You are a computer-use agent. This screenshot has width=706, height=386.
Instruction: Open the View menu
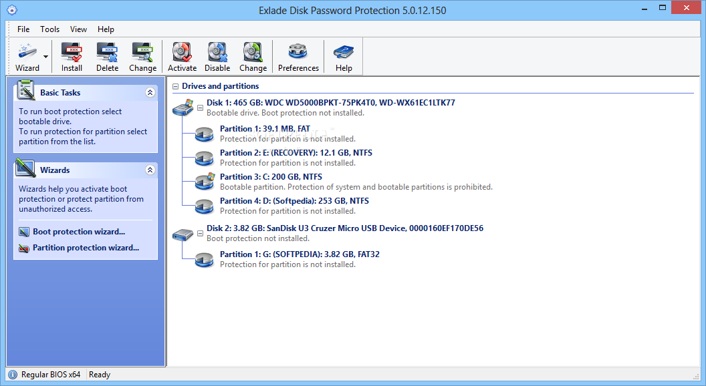78,29
